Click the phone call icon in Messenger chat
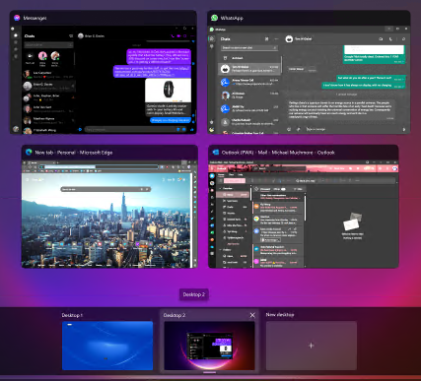Image resolution: width=421 pixels, height=381 pixels. (173, 36)
